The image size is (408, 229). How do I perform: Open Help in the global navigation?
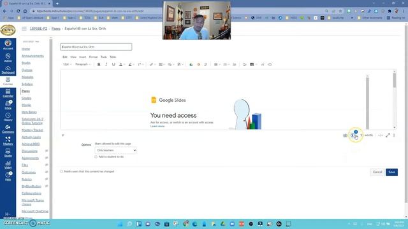point(8,176)
